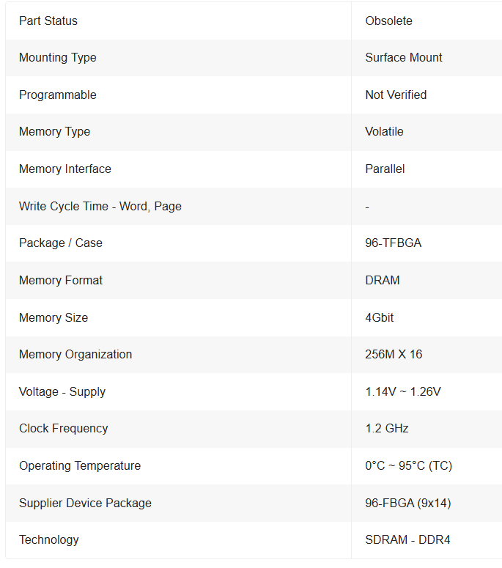Select the 256M X 16 organization value
The width and height of the screenshot is (502, 568).
pyautogui.click(x=394, y=354)
